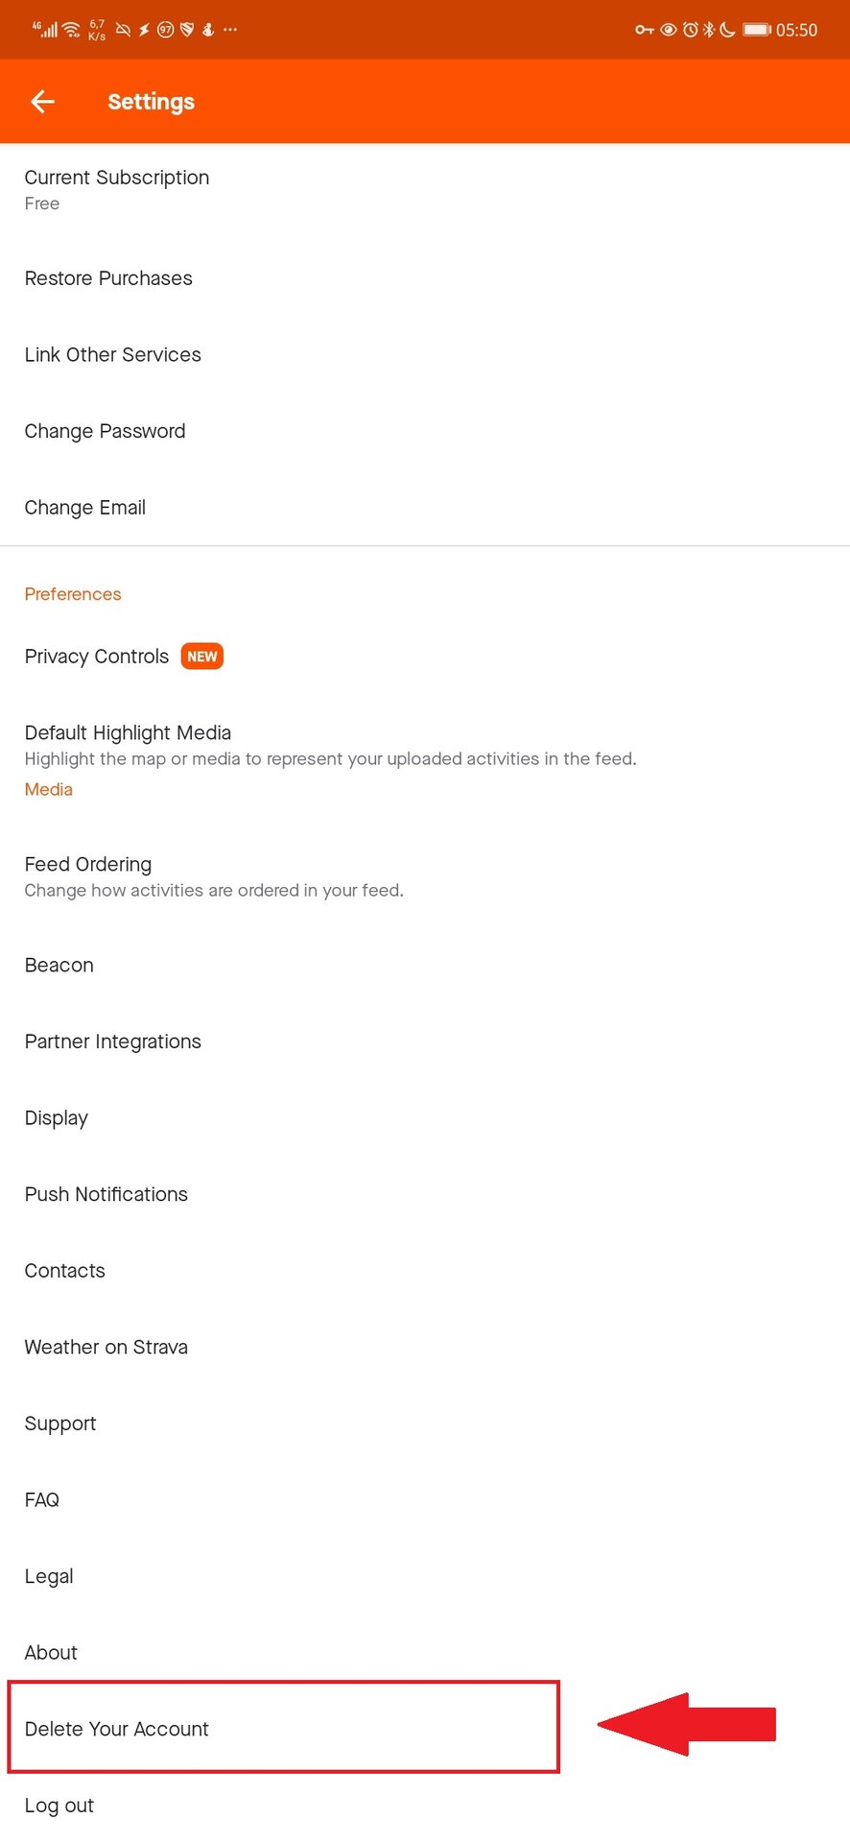Open Push Notifications settings
The width and height of the screenshot is (850, 1843).
click(x=106, y=1194)
